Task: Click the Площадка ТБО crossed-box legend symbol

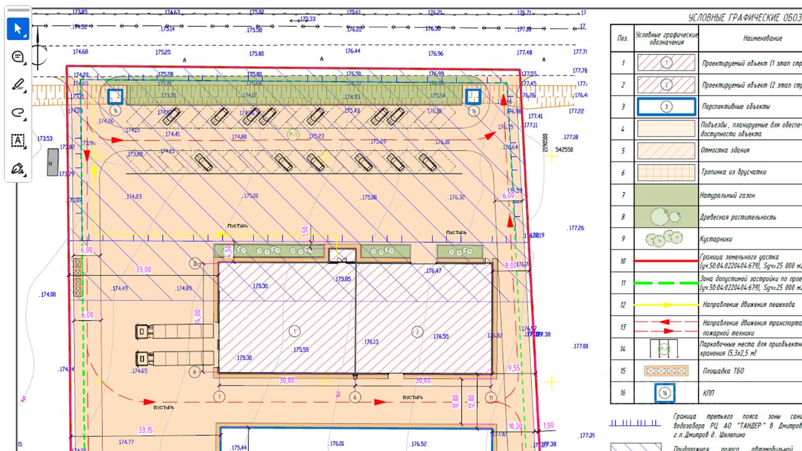Action: tap(667, 371)
